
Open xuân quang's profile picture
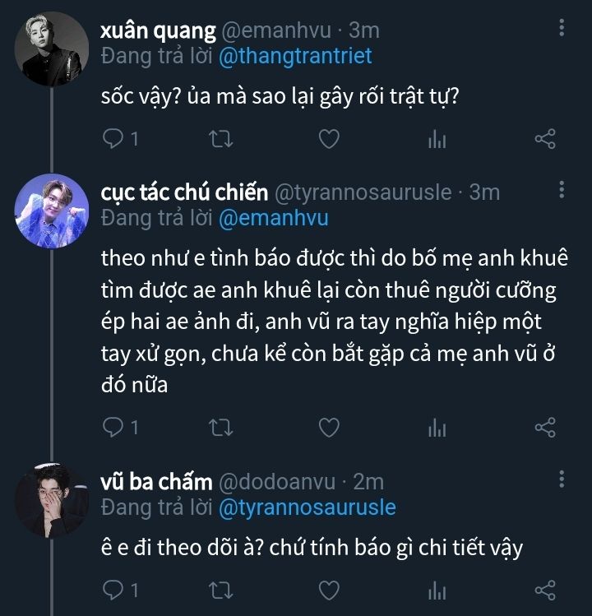(x=51, y=49)
